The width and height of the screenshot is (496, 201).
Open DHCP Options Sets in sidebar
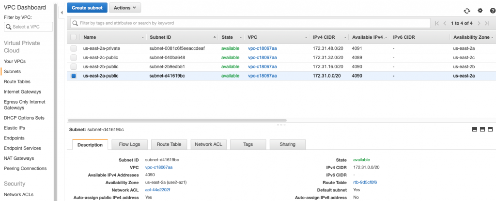point(24,118)
